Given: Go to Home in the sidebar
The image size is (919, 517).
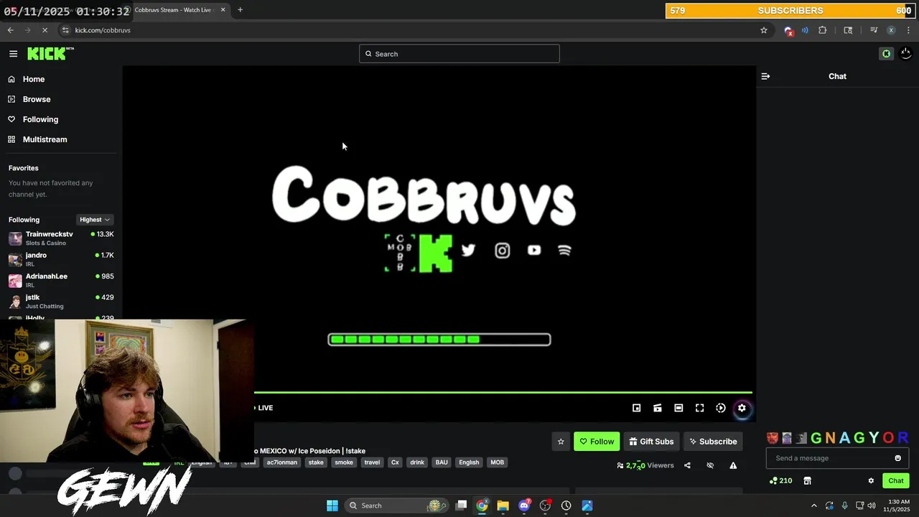Looking at the screenshot, I should pos(33,79).
